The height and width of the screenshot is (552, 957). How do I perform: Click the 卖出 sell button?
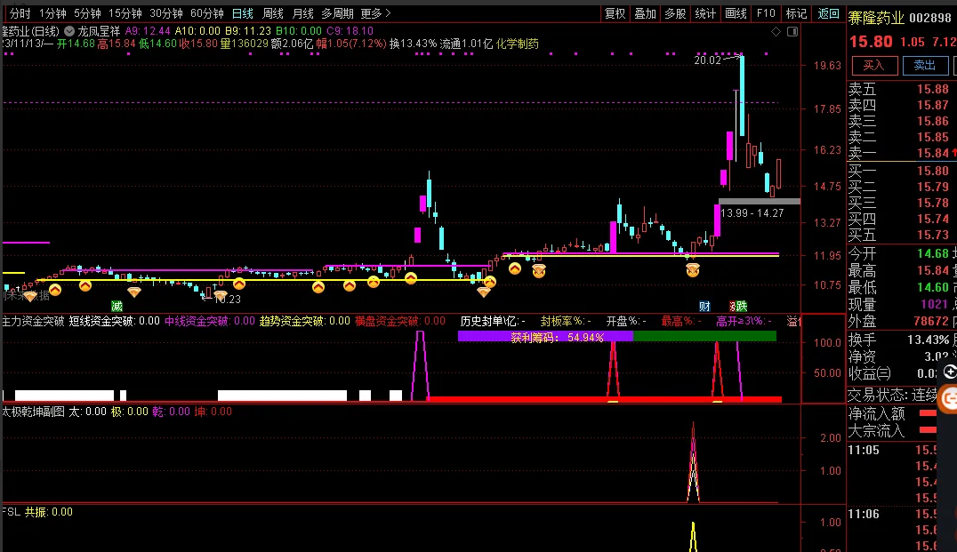point(925,65)
